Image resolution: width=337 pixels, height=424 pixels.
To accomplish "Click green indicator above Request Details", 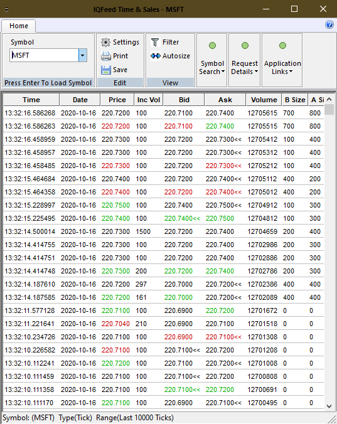I will point(245,45).
